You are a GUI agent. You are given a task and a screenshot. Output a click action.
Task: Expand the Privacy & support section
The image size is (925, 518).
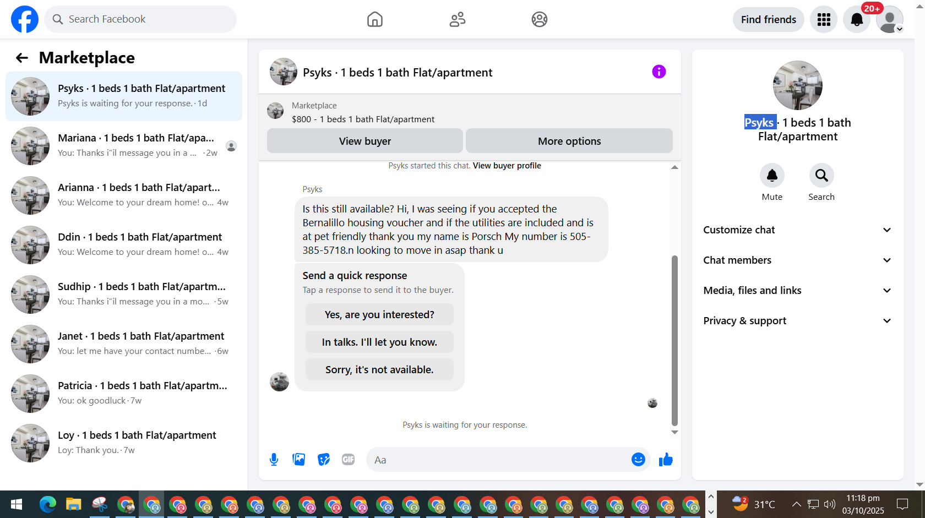pos(798,321)
